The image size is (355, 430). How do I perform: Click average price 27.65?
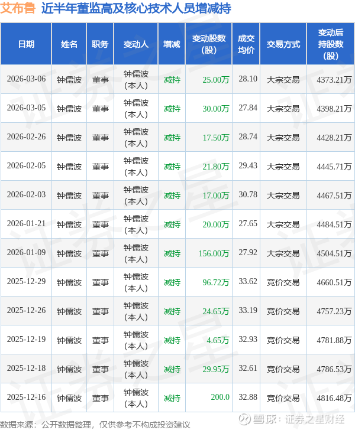point(248,223)
